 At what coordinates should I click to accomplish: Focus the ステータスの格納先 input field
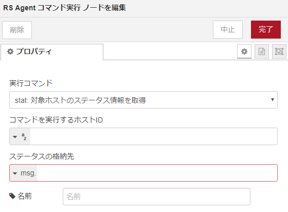[x=157, y=173]
